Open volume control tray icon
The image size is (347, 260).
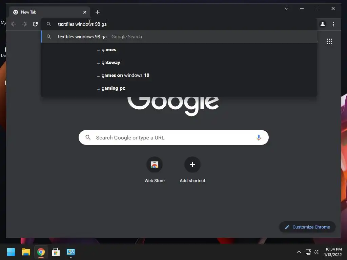(316, 252)
